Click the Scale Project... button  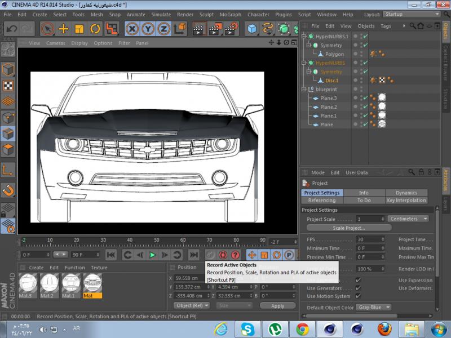(x=349, y=228)
